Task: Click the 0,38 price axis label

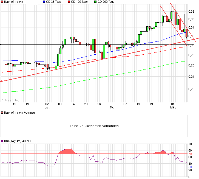Action: pyautogui.click(x=191, y=12)
